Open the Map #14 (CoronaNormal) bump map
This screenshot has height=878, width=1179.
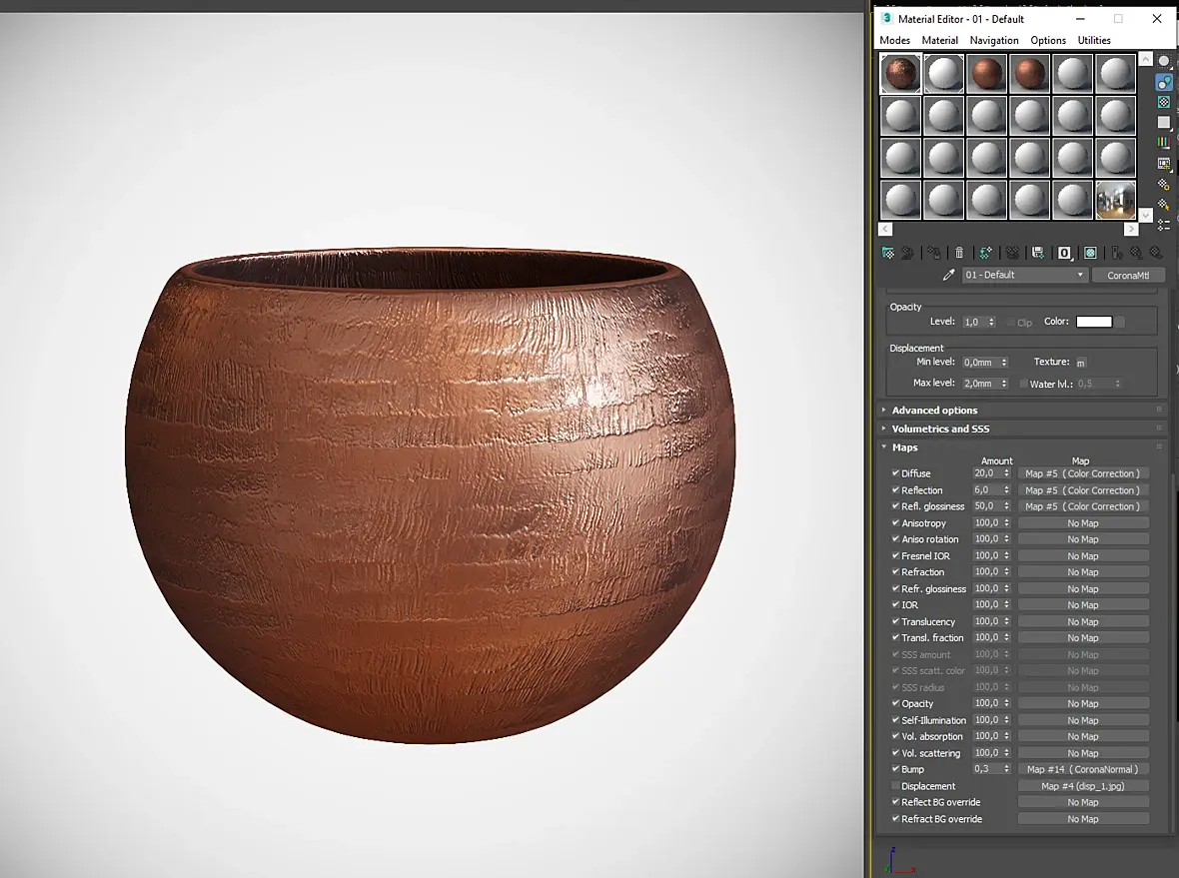(1082, 769)
